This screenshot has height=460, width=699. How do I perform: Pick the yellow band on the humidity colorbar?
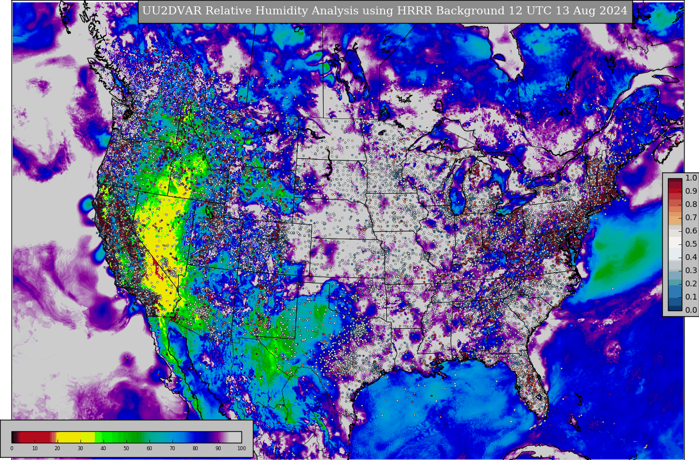coord(76,437)
